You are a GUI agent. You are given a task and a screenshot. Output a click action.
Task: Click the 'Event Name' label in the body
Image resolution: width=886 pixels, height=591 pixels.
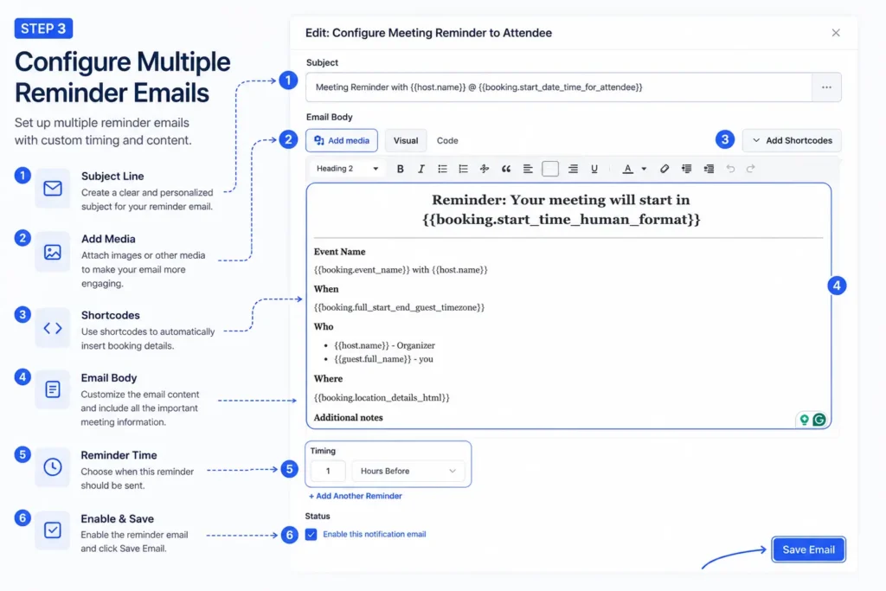(x=339, y=252)
